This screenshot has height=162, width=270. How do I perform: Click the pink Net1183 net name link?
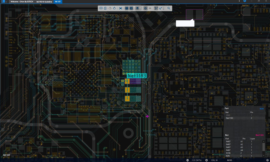(259, 135)
